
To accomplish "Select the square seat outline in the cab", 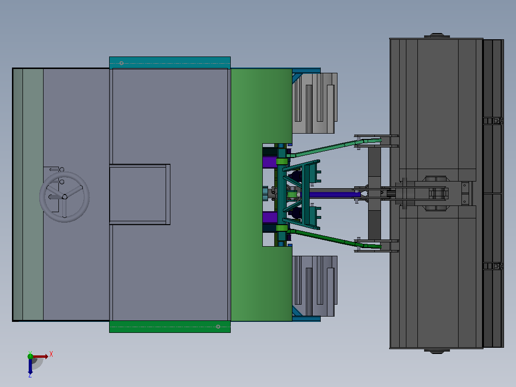I will (140, 194).
